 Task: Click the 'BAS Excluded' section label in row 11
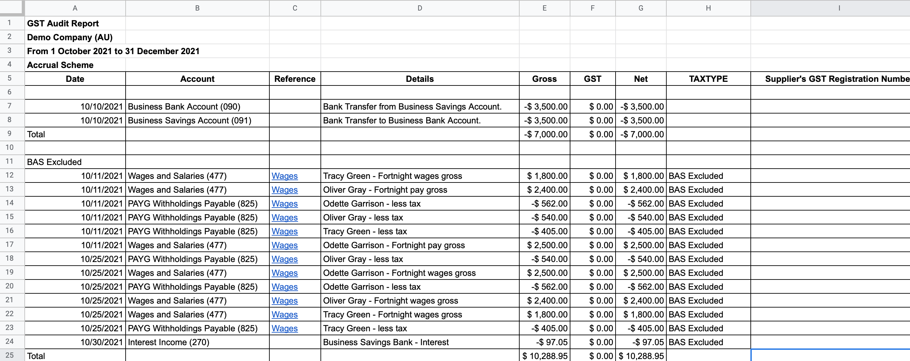click(75, 162)
